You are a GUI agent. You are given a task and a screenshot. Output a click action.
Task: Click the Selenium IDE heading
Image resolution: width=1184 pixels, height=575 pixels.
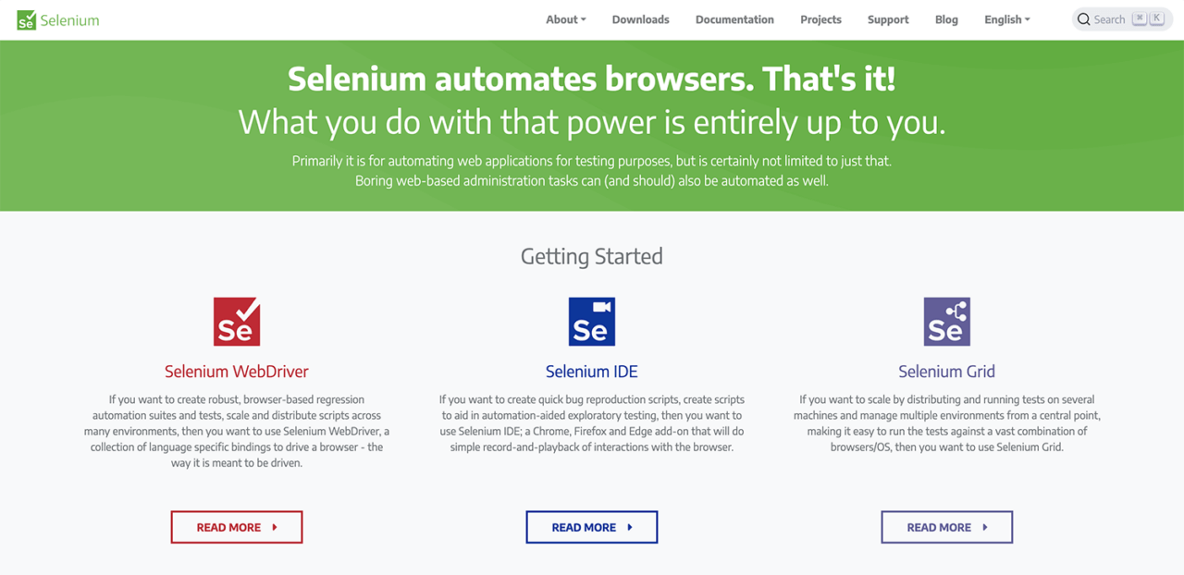click(x=592, y=372)
